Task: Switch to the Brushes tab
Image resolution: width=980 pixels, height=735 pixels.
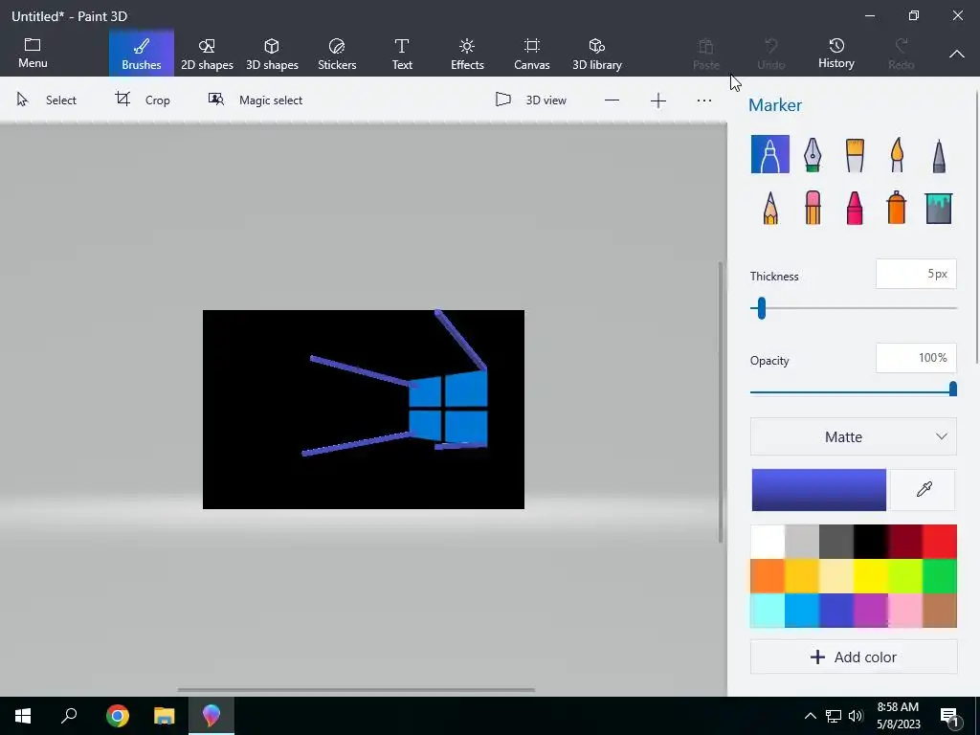Action: 142,54
